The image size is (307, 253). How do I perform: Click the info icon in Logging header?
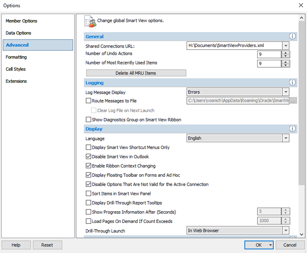click(292, 82)
